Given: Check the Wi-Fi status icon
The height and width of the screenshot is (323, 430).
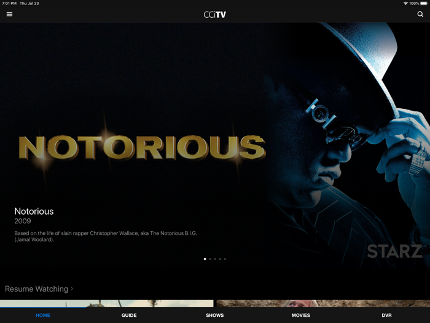Looking at the screenshot, I should click(x=405, y=3).
